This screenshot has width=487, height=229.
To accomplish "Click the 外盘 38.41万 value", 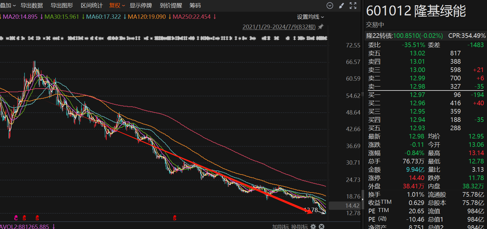I will (x=414, y=186).
